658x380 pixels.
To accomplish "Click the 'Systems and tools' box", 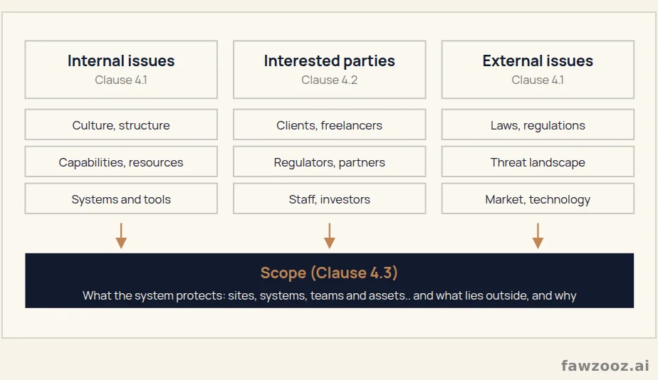I will pos(121,199).
